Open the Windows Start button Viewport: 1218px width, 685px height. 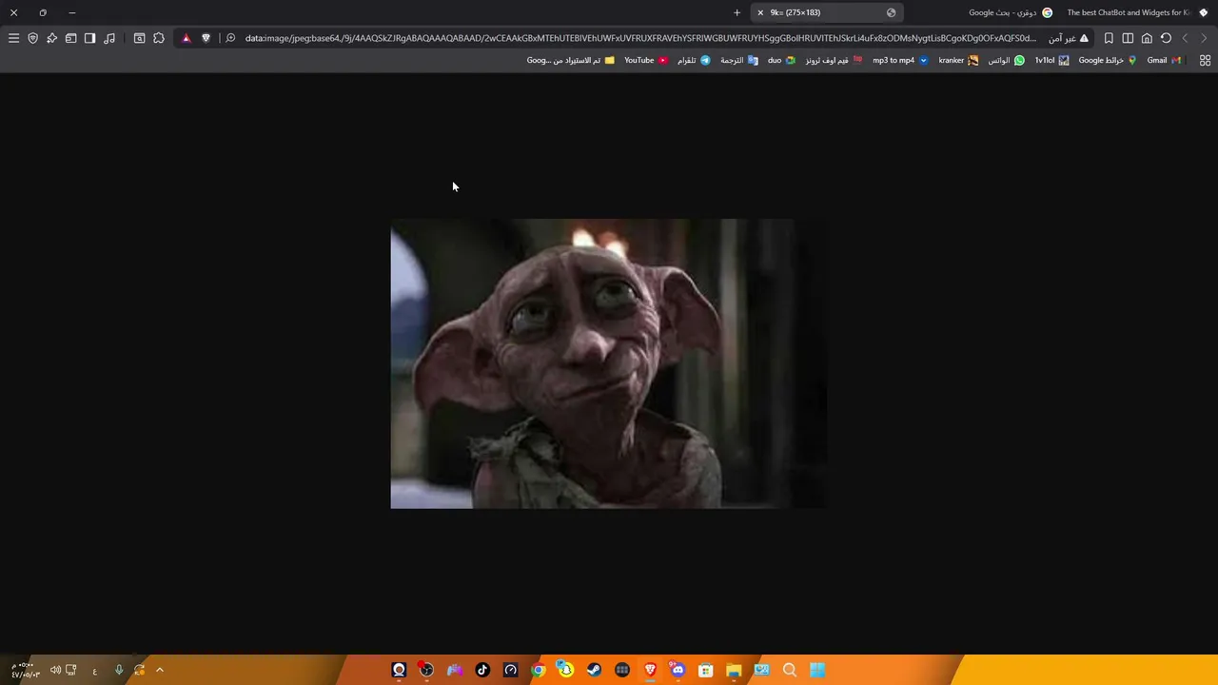(817, 670)
